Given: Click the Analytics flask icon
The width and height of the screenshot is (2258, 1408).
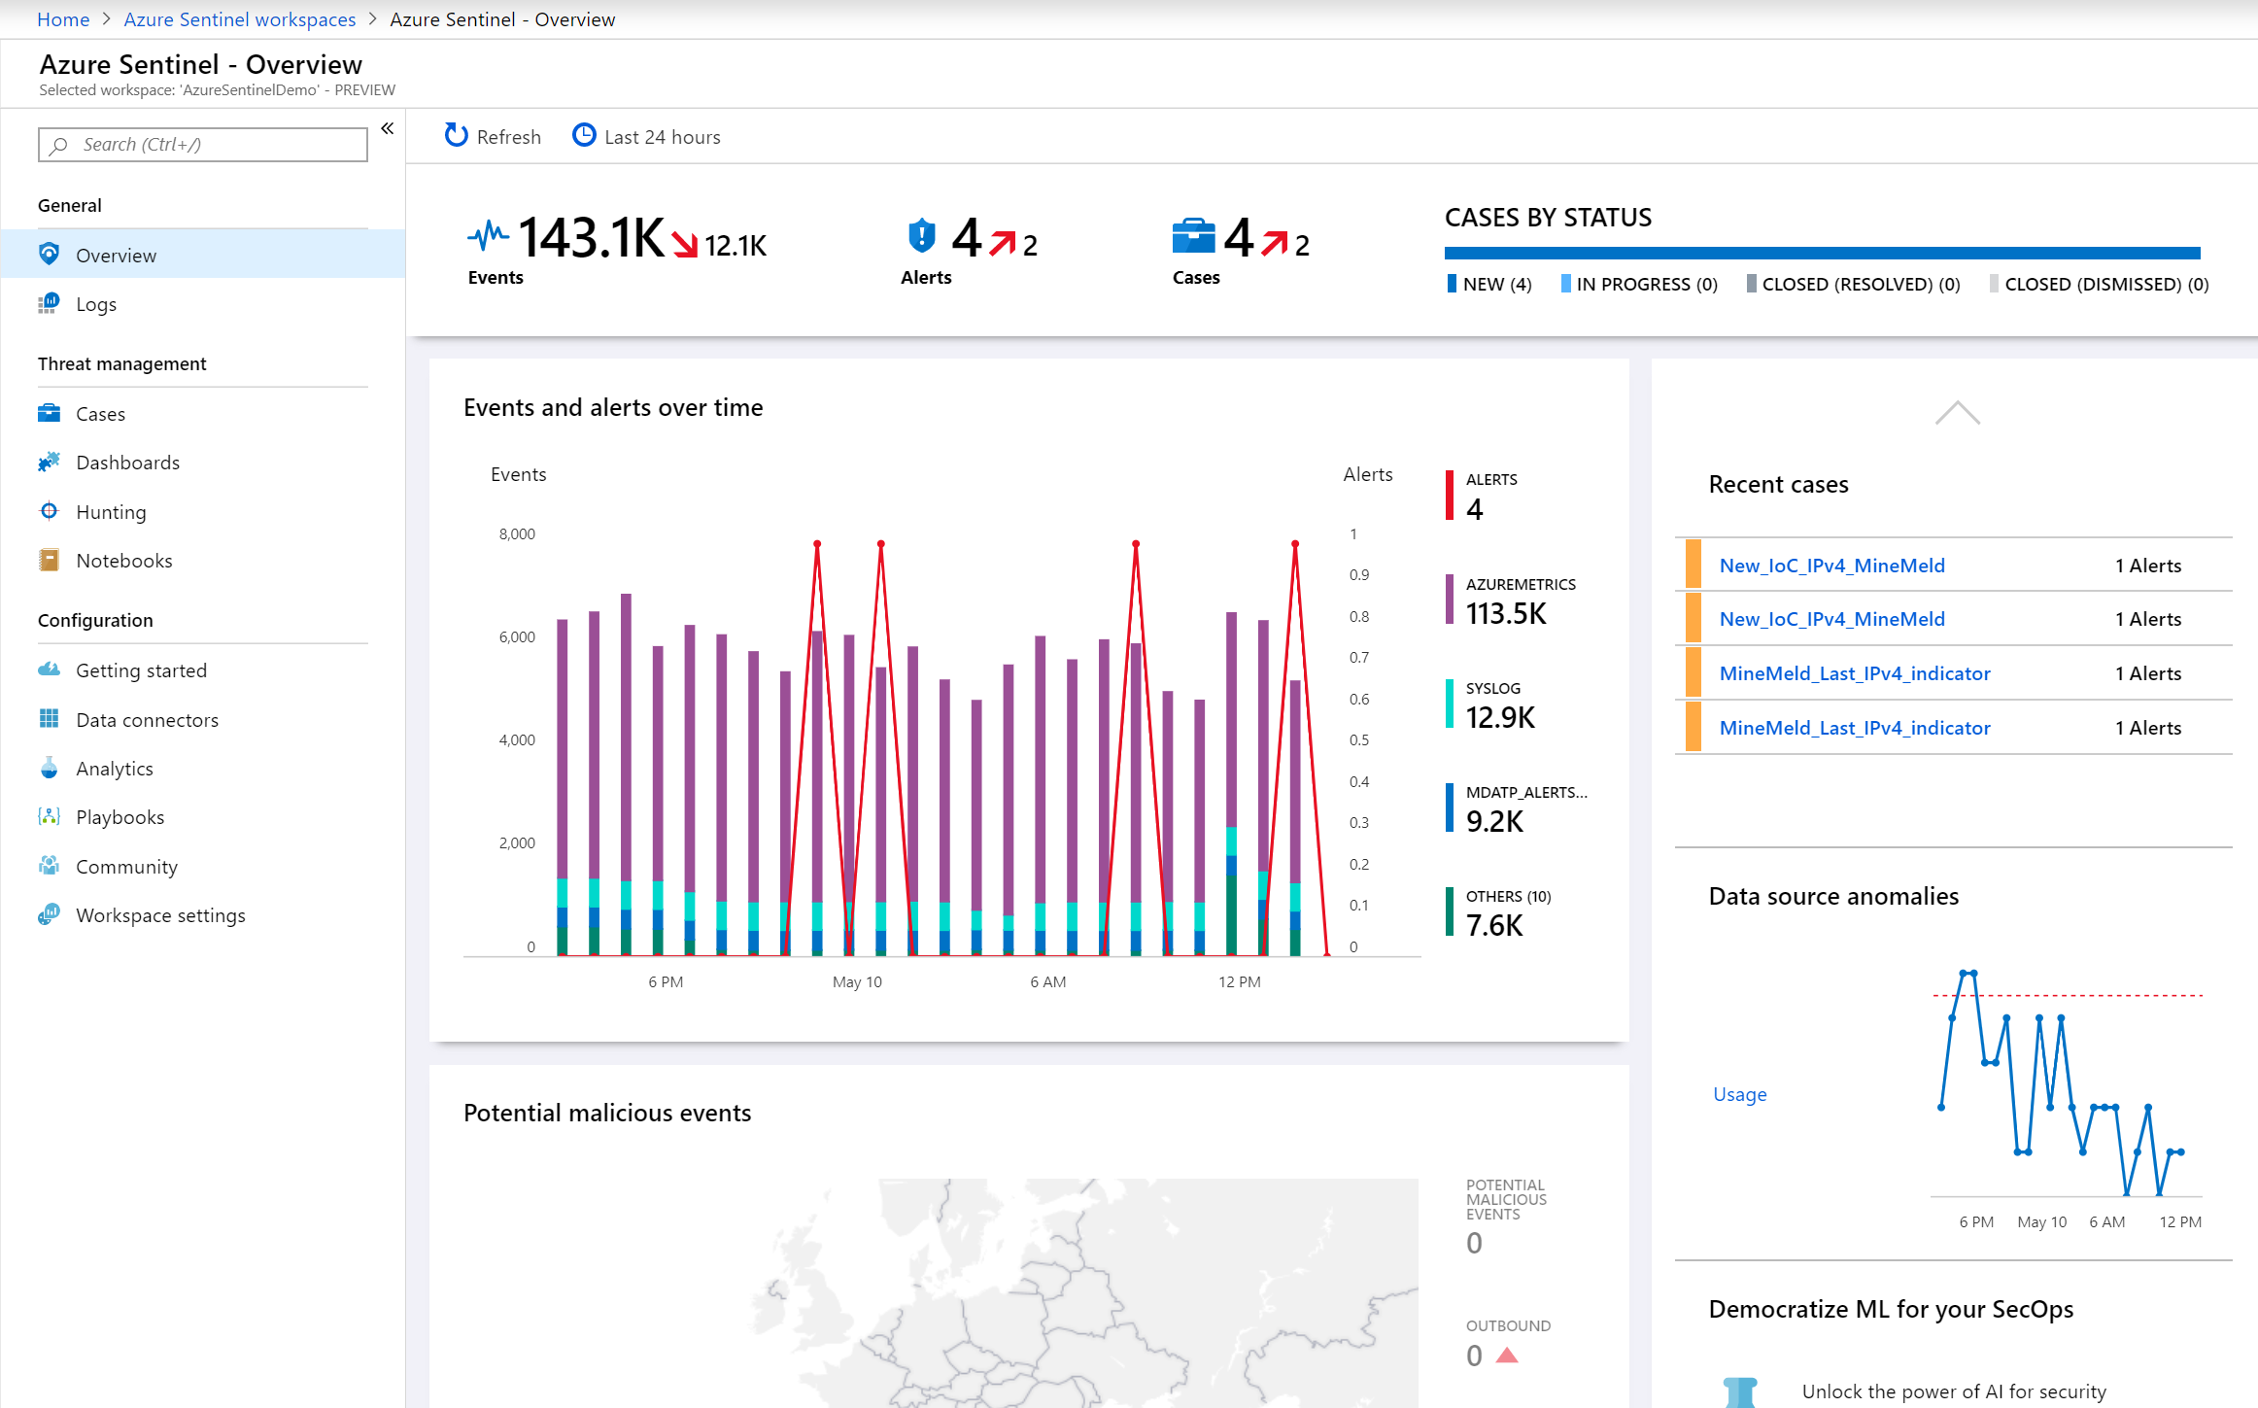Looking at the screenshot, I should (49, 769).
